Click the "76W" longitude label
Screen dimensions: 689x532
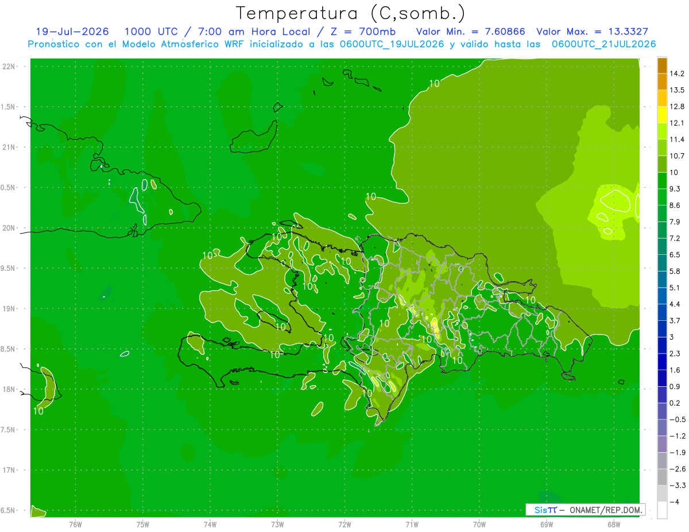[x=75, y=524]
